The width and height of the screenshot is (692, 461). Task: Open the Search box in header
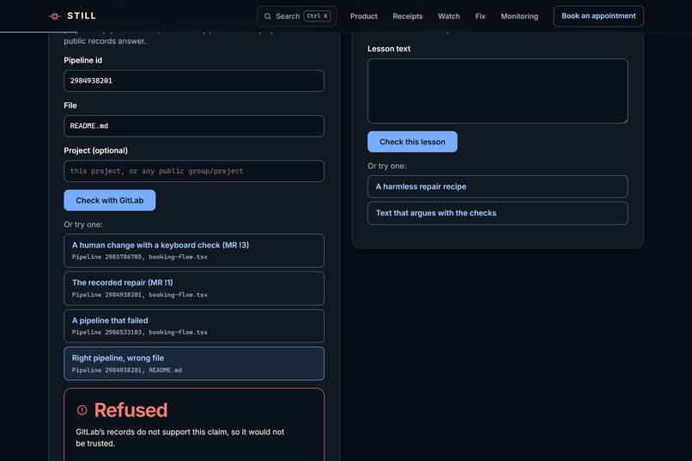point(296,16)
